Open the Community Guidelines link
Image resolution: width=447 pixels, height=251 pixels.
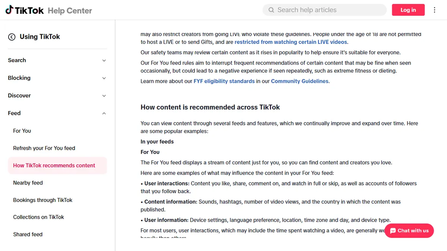[300, 81]
